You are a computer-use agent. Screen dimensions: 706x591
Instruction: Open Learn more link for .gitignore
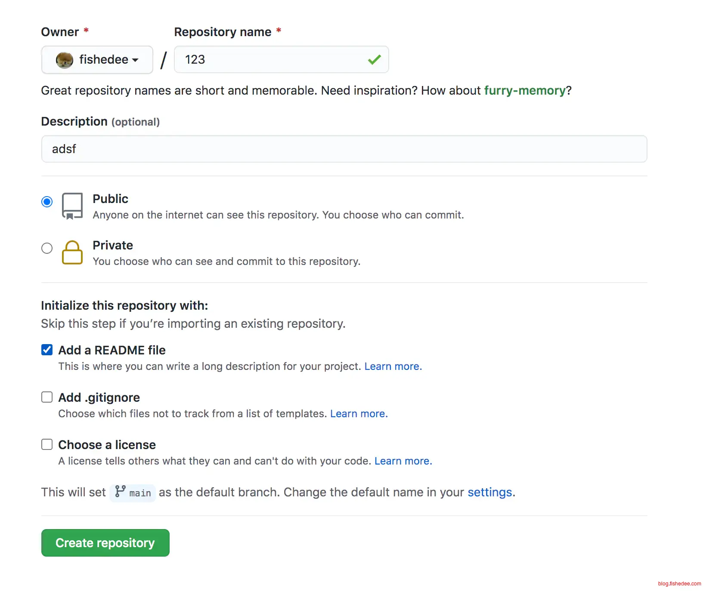pyautogui.click(x=359, y=414)
